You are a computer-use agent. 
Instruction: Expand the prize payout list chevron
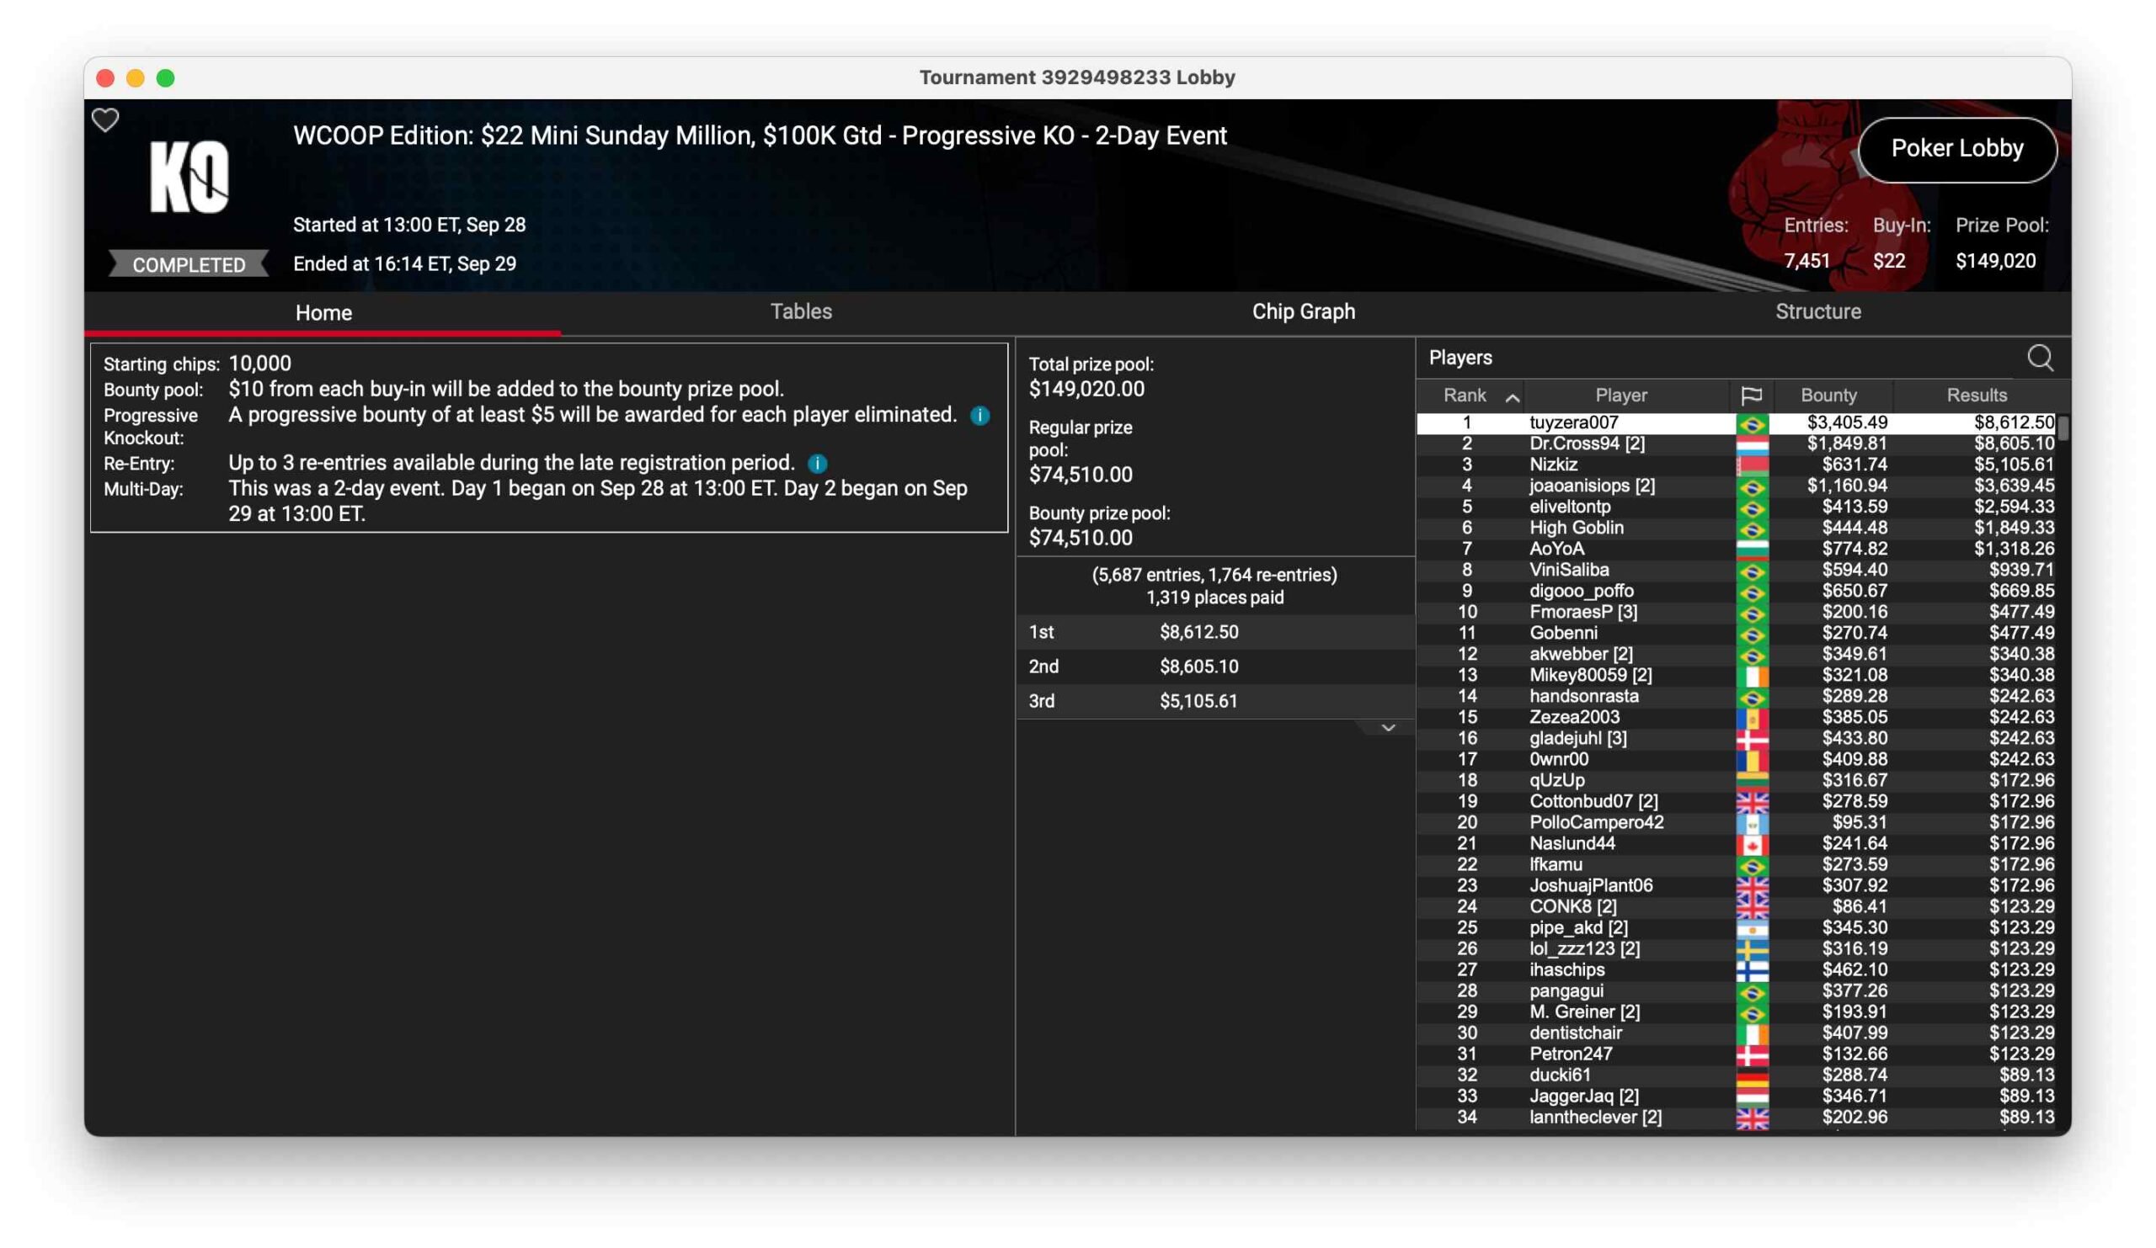point(1388,727)
